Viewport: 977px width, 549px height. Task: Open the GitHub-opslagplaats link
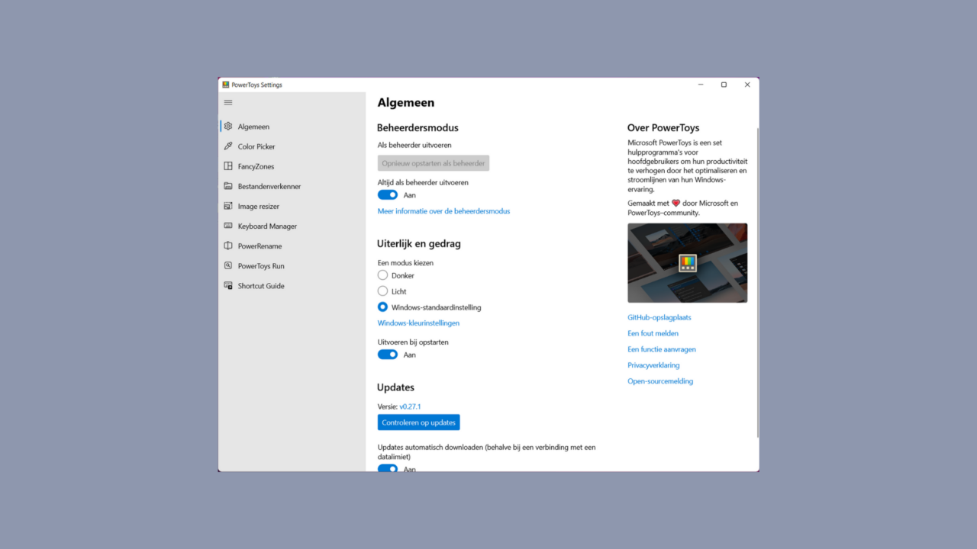point(659,317)
